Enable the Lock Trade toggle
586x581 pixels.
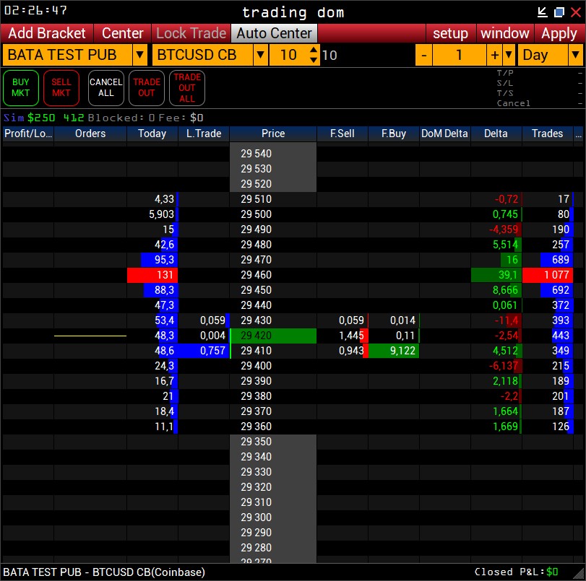(191, 33)
